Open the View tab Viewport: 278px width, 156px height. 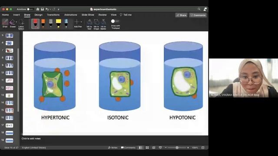pyautogui.click(x=114, y=15)
